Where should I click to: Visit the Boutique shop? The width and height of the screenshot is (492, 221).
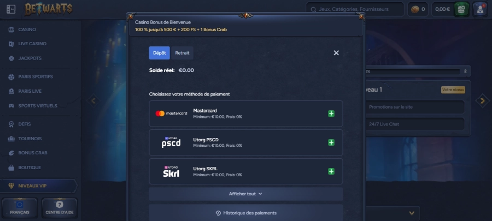(30, 168)
